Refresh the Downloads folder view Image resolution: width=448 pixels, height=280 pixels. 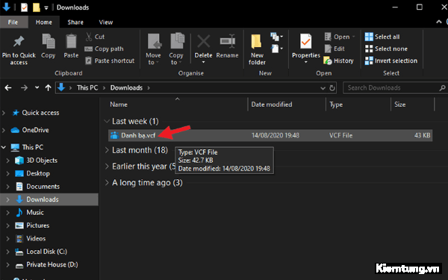(x=332, y=88)
